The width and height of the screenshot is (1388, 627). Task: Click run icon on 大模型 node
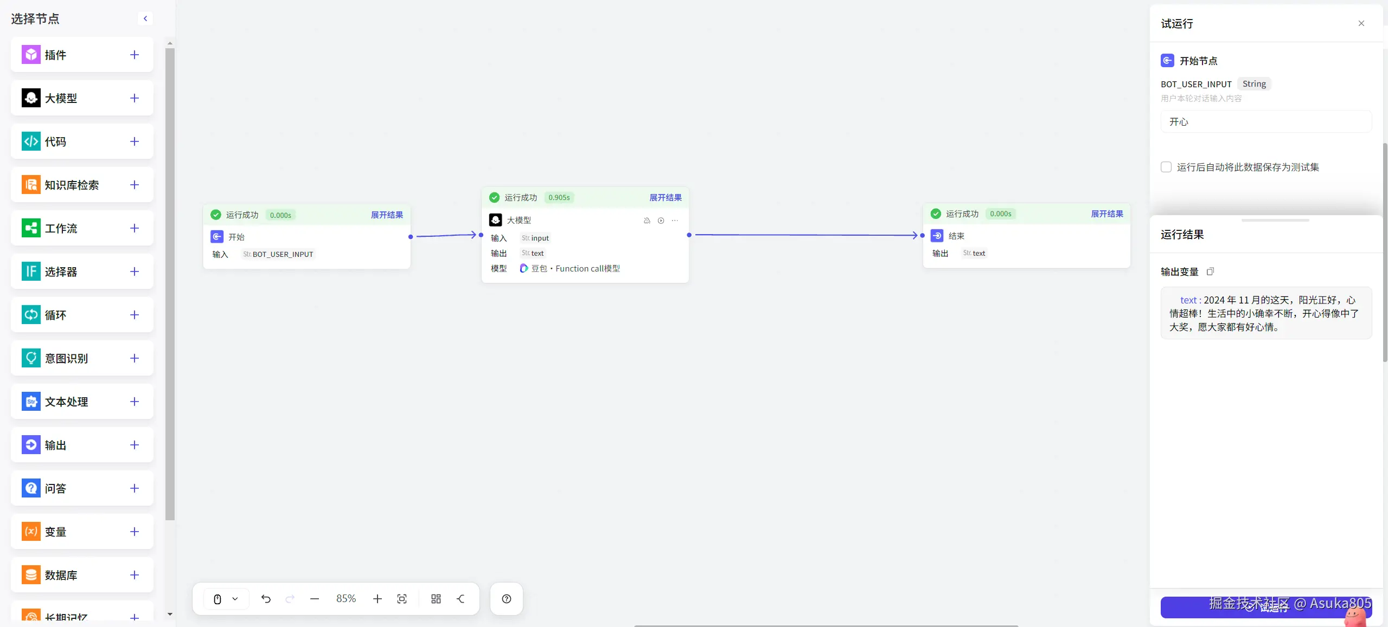(x=661, y=221)
